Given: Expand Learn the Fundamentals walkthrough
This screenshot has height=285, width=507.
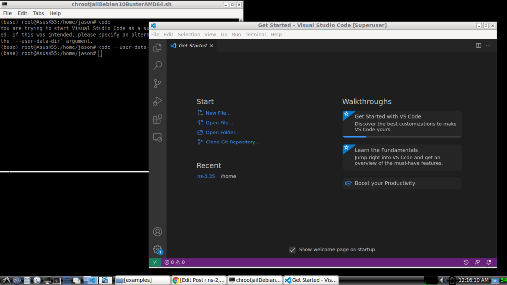Looking at the screenshot, I should pos(402,157).
